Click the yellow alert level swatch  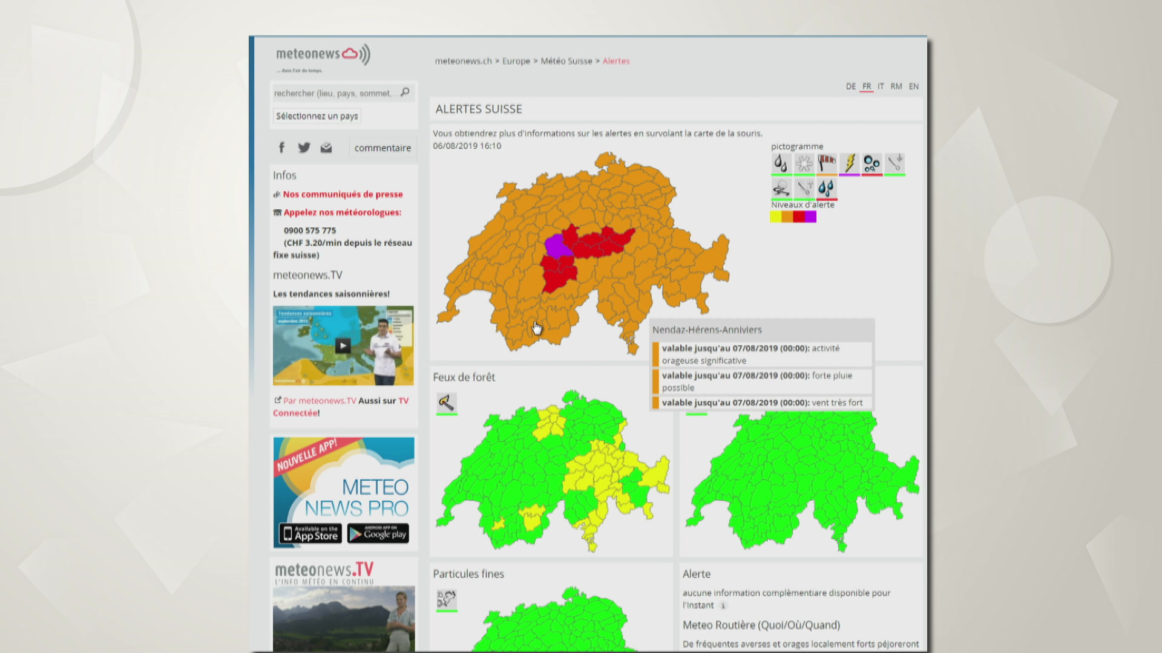click(775, 216)
